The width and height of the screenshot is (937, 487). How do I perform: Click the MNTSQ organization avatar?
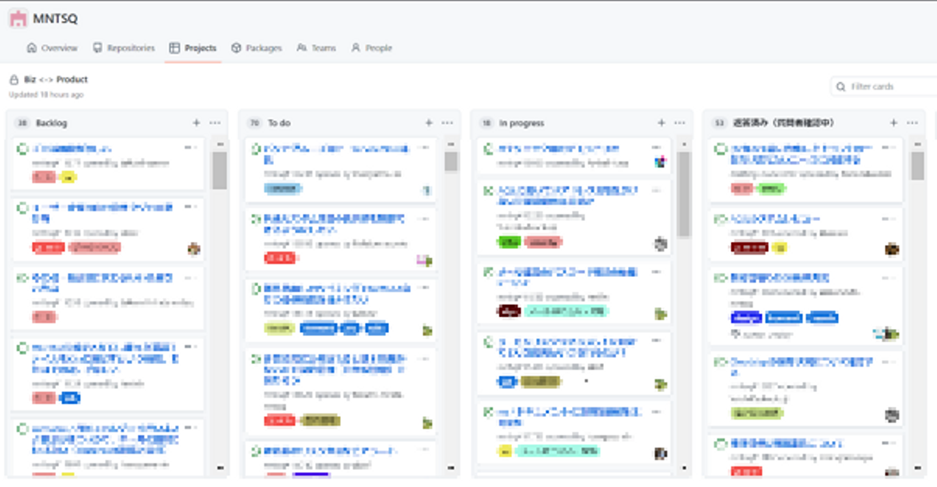click(x=18, y=18)
